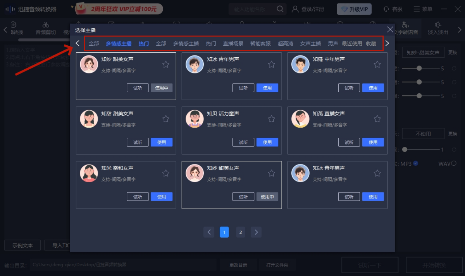
Task: Add 知燕 直播女声 to favorites via star
Action: (x=377, y=119)
